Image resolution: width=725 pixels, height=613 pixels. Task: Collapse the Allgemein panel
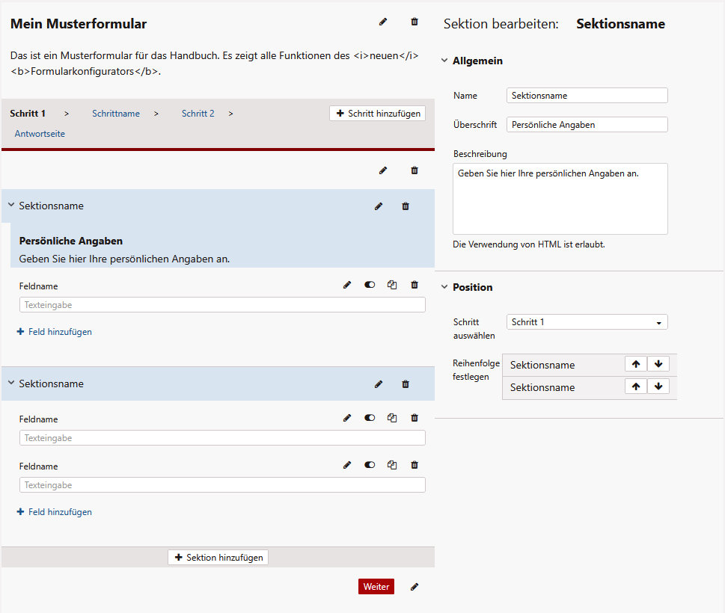[x=444, y=61]
